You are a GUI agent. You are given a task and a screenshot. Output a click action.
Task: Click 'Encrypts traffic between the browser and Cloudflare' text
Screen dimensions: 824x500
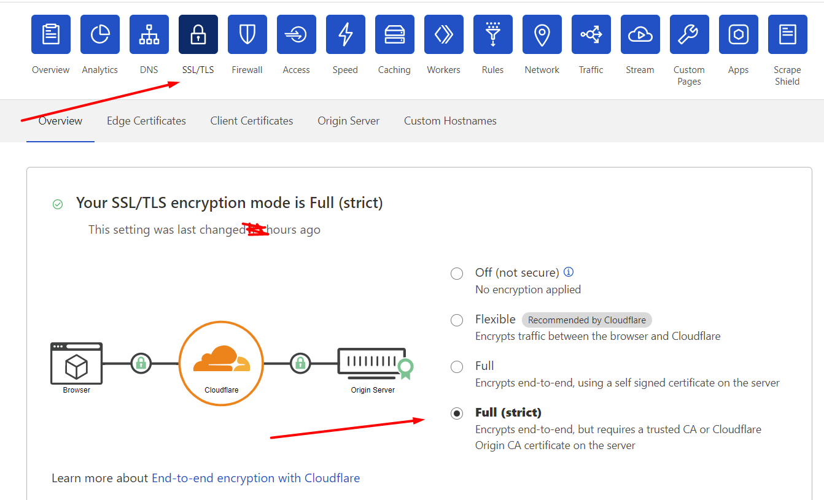point(598,336)
